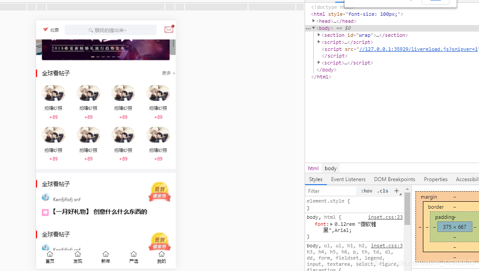Click the Kenfjifisfj snf username

[67, 200]
